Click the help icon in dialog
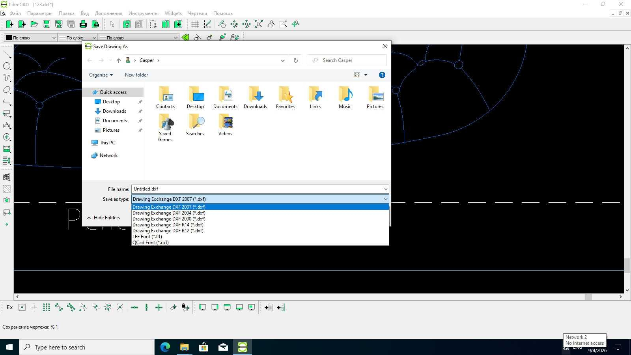 pos(382,75)
